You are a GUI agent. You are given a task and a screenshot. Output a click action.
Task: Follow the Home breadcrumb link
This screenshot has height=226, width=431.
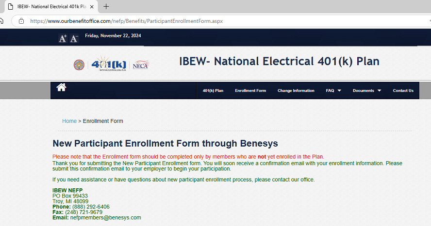(x=69, y=121)
